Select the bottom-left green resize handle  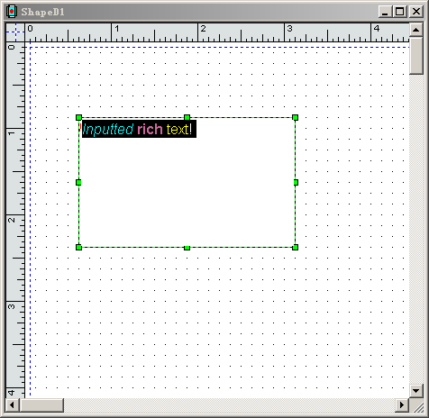click(x=78, y=247)
